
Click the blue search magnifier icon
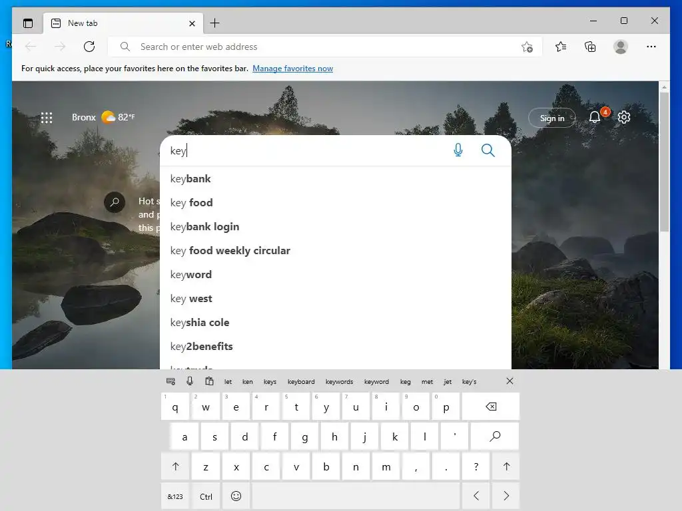click(x=488, y=150)
